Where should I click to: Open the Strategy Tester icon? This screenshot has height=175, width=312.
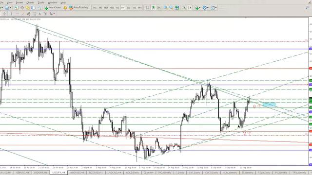(x=39, y=8)
